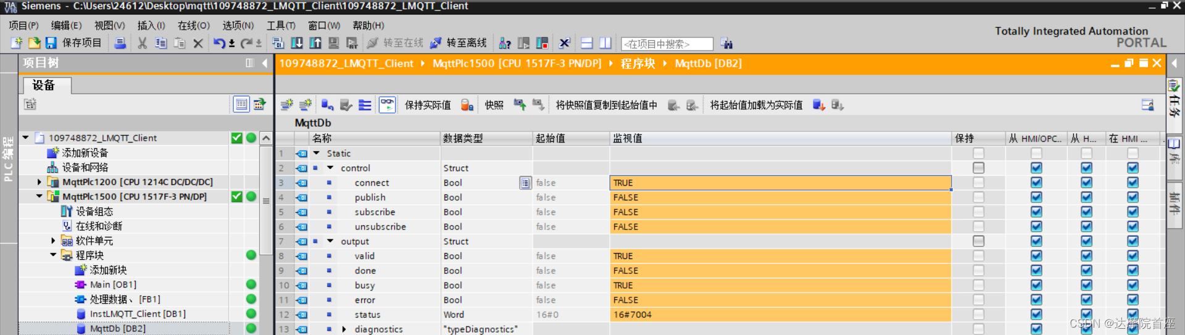Click the 在项目中搜索 search field
This screenshot has height=335, width=1185.
[667, 44]
